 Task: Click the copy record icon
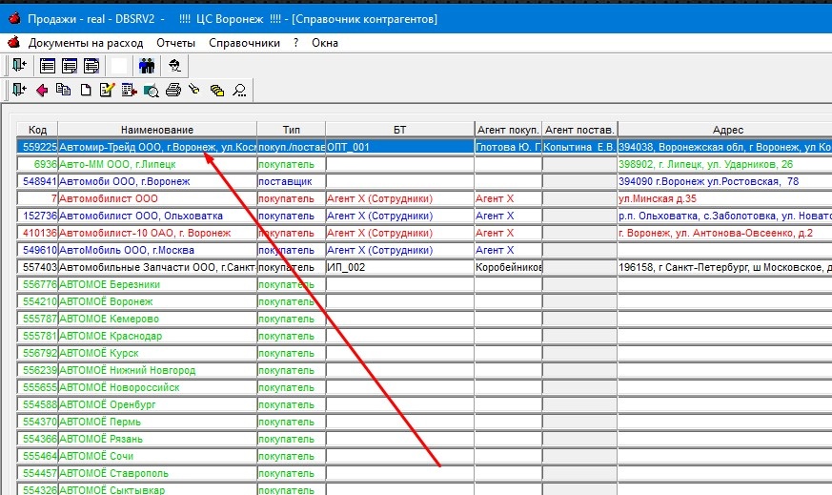point(64,90)
